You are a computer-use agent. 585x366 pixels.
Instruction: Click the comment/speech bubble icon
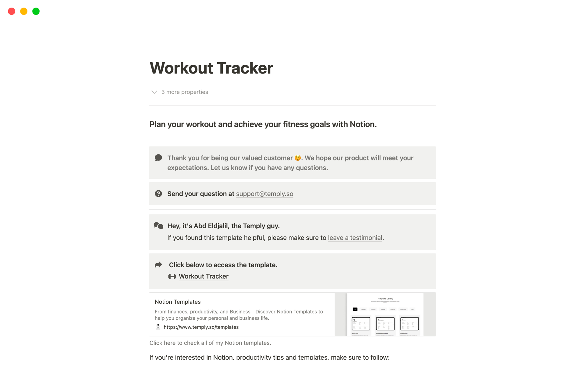(x=158, y=157)
